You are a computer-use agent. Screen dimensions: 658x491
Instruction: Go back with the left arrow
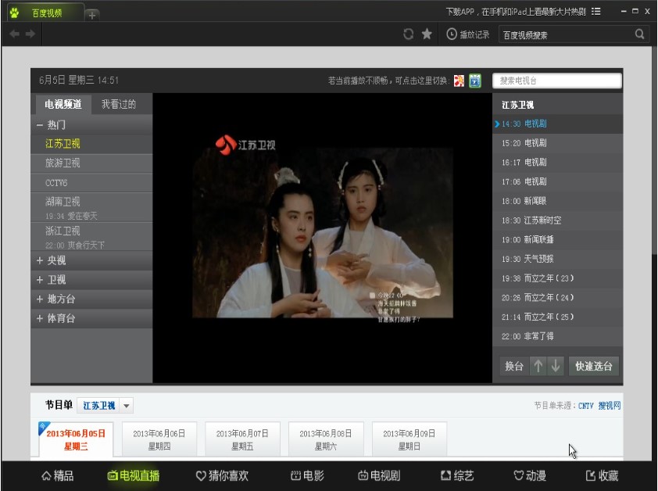[x=14, y=34]
